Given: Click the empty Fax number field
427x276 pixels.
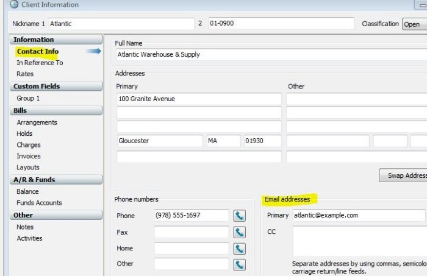Looking at the screenshot, I should (192, 232).
